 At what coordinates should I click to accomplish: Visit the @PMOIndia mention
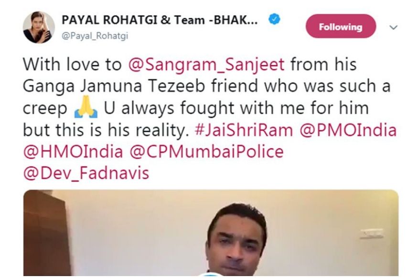click(x=348, y=130)
